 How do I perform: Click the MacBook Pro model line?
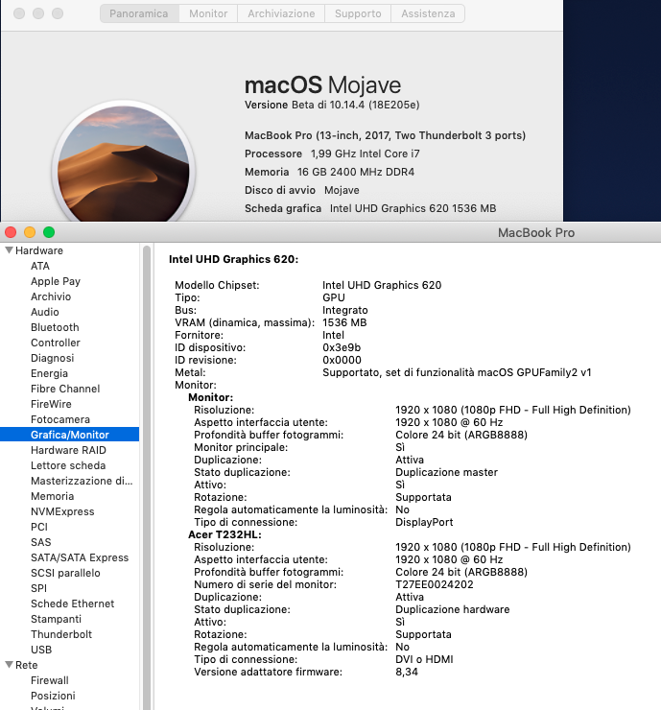tap(385, 135)
